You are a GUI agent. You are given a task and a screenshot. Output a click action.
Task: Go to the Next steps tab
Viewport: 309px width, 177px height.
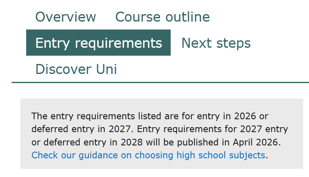point(216,43)
